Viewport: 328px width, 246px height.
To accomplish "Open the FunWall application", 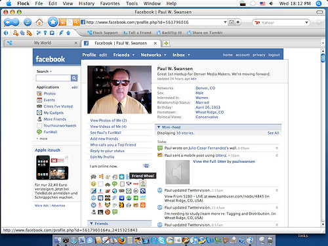I will (51, 132).
